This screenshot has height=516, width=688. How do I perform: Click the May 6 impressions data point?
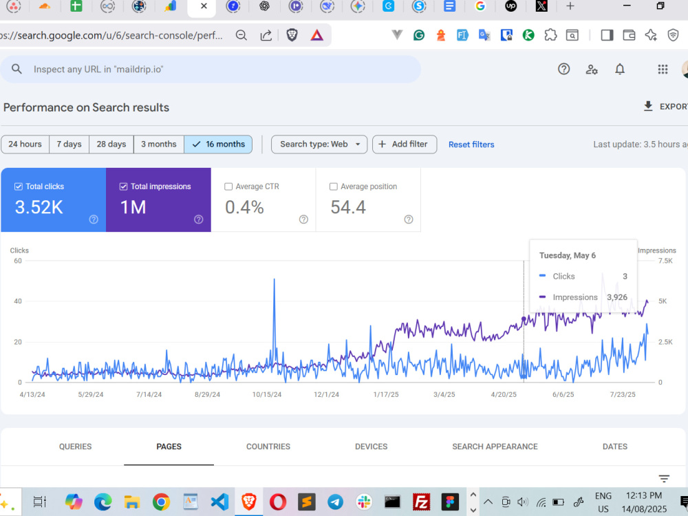point(524,319)
